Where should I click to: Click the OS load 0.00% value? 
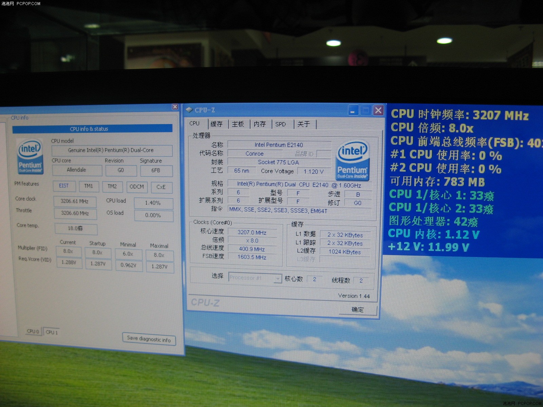click(153, 215)
